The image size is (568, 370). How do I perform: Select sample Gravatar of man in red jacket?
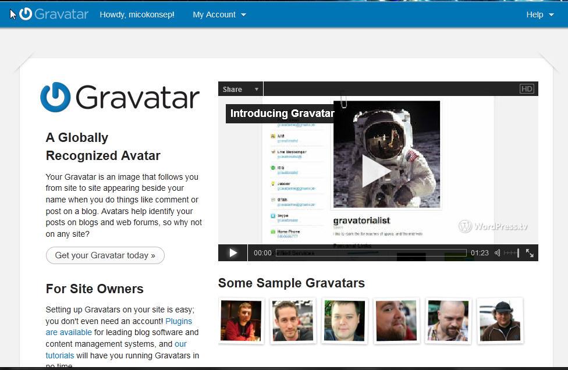pyautogui.click(x=241, y=321)
